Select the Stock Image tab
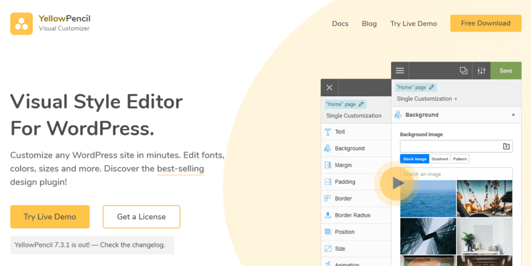The width and height of the screenshot is (531, 266). click(x=414, y=159)
